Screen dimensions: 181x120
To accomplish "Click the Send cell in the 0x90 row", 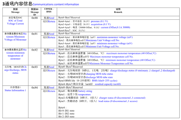I will coord(48,18).
